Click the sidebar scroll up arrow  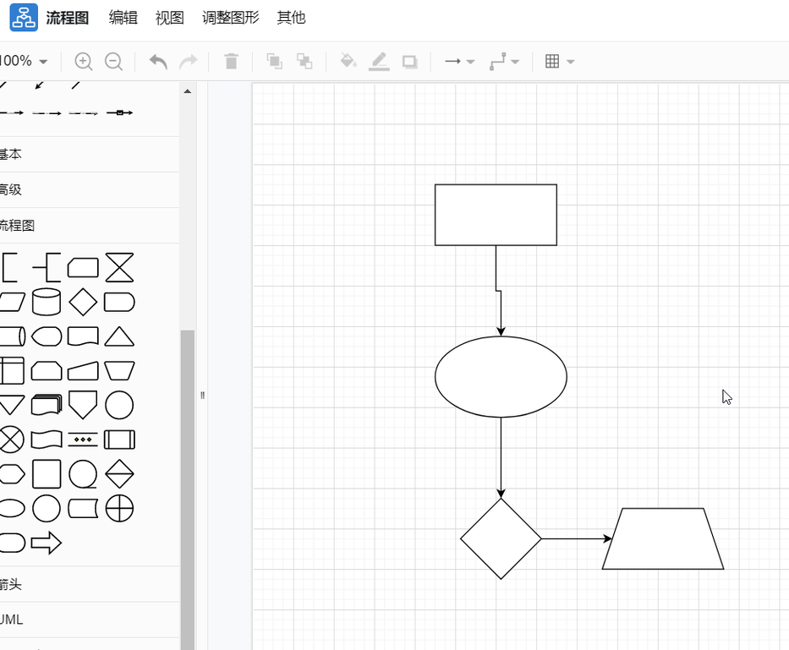[x=187, y=91]
